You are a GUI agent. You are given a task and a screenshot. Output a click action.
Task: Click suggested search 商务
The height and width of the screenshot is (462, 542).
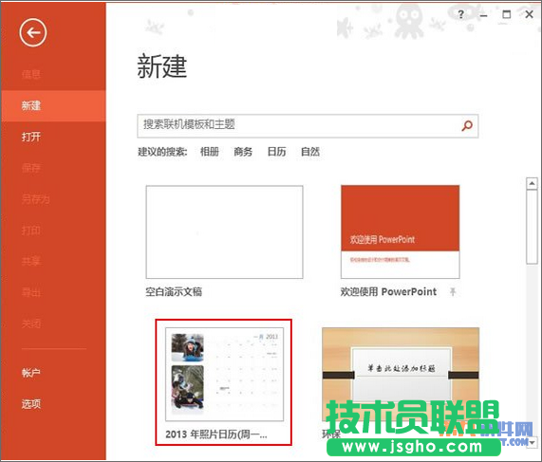click(x=243, y=152)
